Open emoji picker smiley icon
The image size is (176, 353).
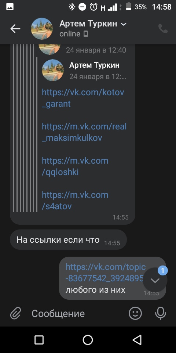(x=135, y=313)
